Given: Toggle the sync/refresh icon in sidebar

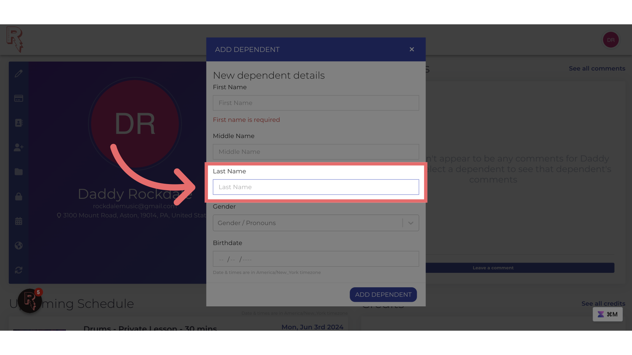Looking at the screenshot, I should point(19,271).
